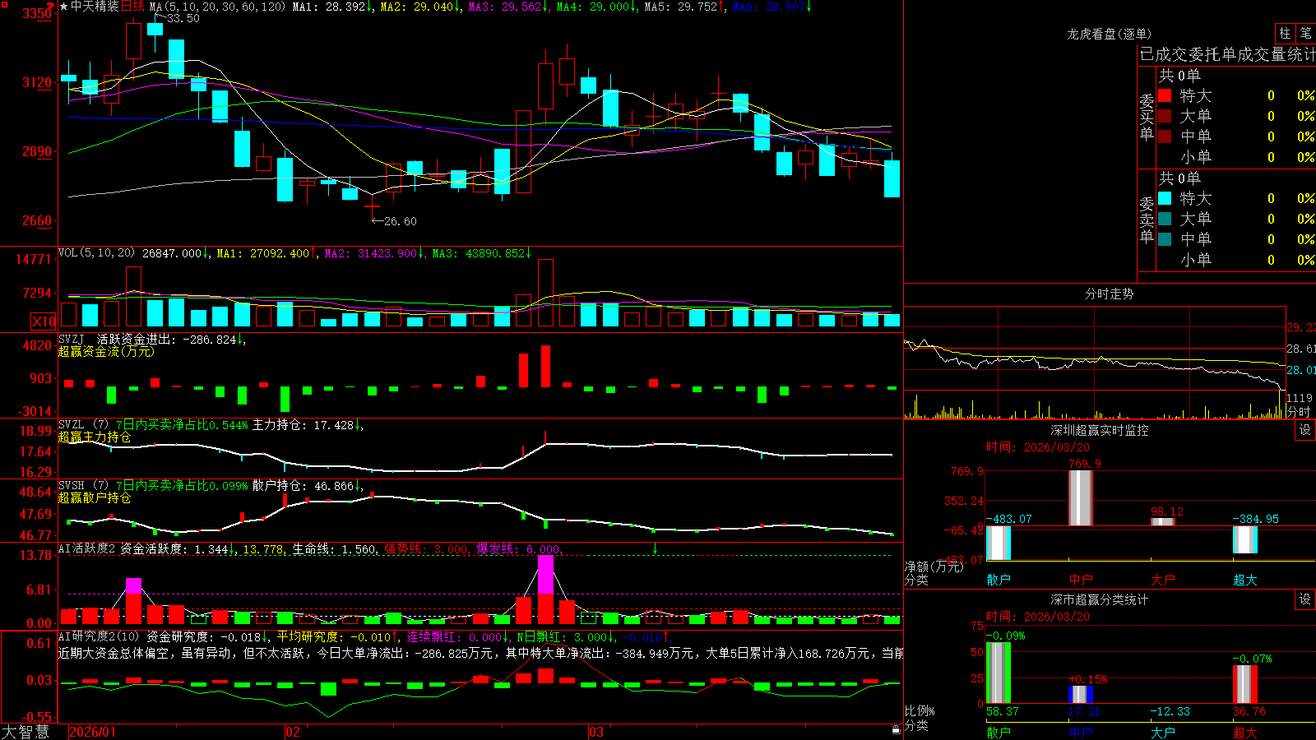Click the AI研究度2(10) indicator label
The height and width of the screenshot is (740, 1316).
[x=99, y=636]
